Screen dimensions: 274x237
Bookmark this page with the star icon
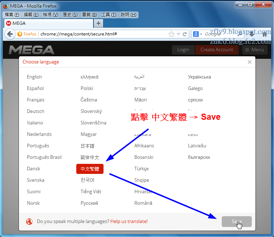[172, 34]
